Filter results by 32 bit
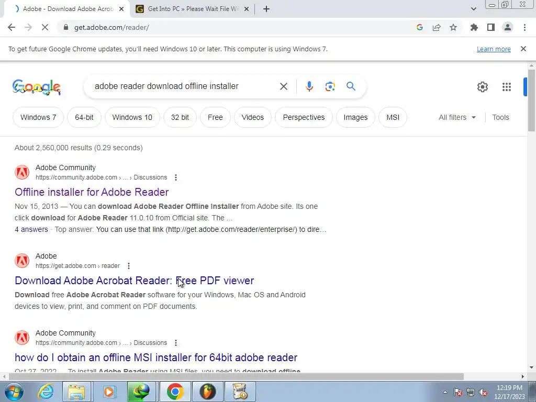536x402 pixels. click(x=180, y=117)
